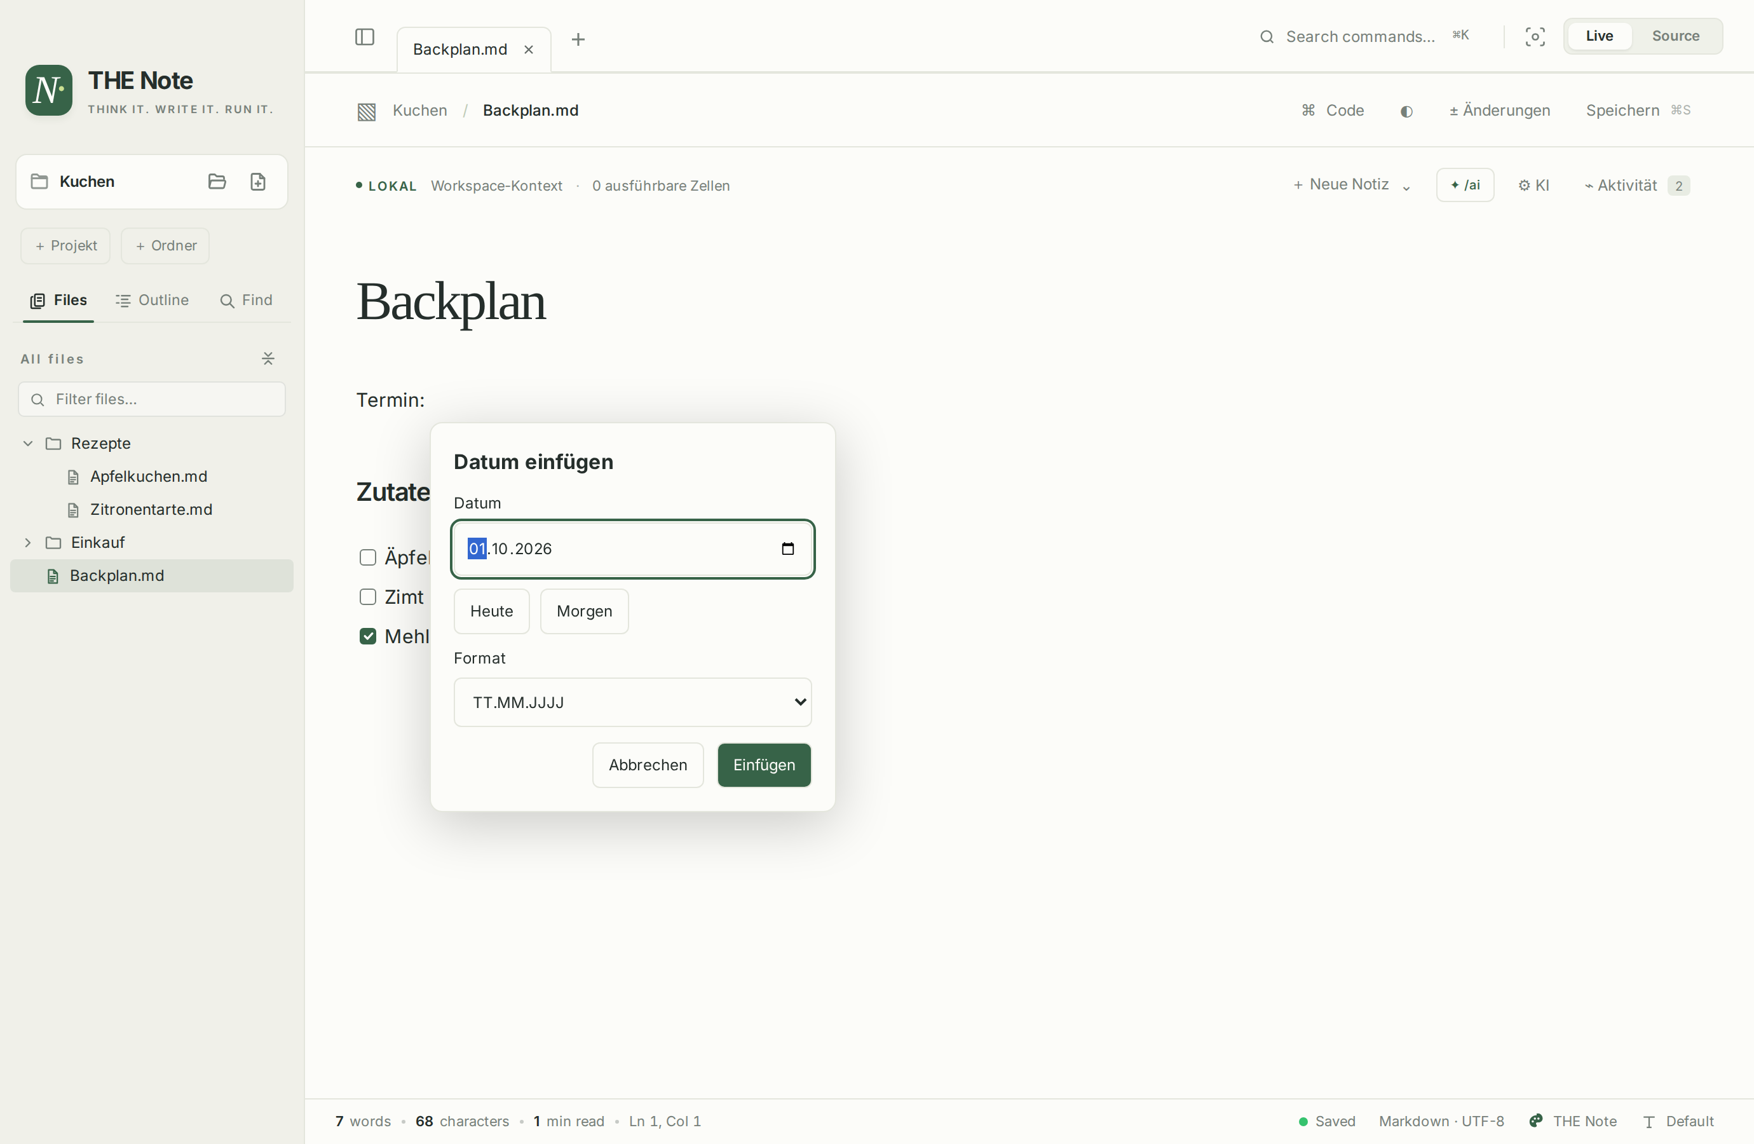Viewport: 1754px width, 1144px height.
Task: Focus the Filter files input
Action: pos(152,398)
